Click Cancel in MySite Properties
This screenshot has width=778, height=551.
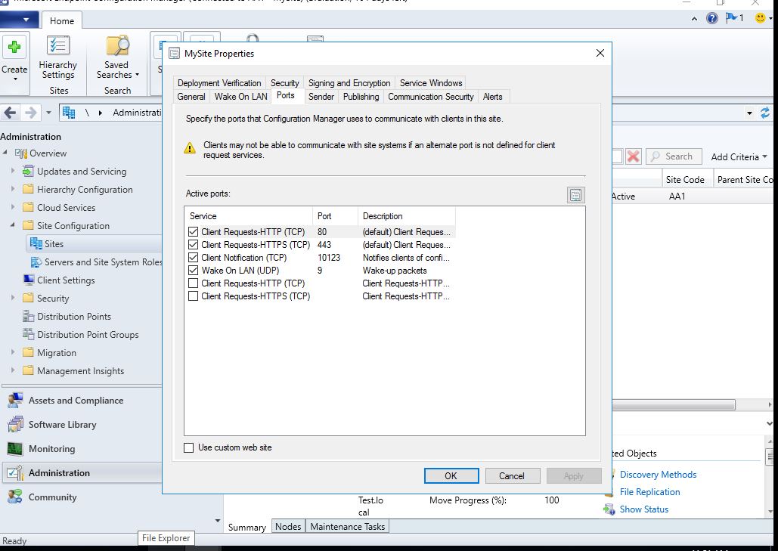pos(512,475)
